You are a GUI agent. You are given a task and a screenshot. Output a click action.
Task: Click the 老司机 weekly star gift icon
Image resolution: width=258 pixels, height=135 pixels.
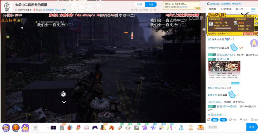(x=236, y=23)
